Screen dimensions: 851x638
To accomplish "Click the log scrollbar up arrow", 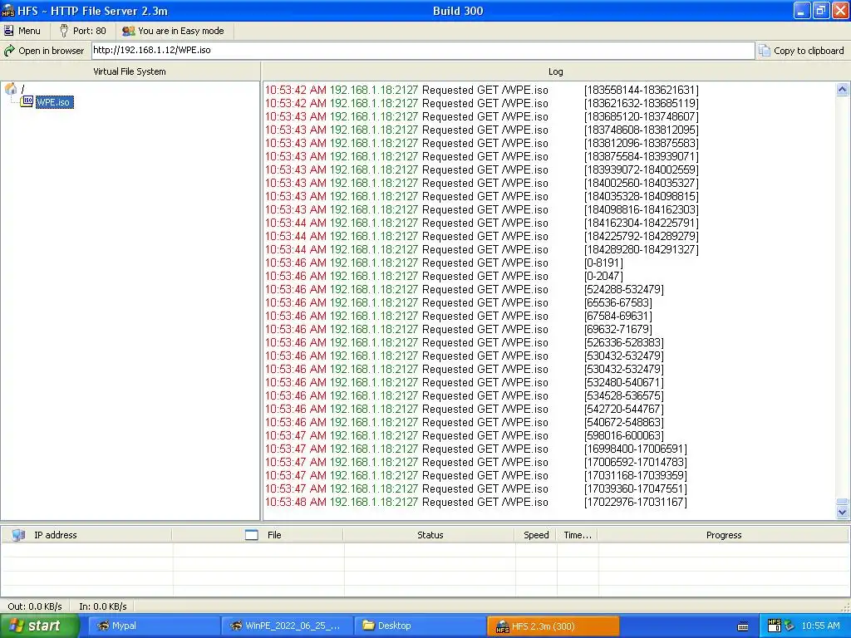I will tap(843, 90).
